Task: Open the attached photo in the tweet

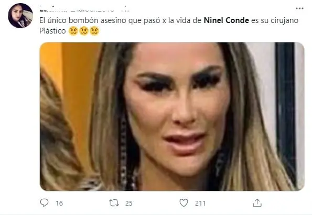Action: pos(172,117)
